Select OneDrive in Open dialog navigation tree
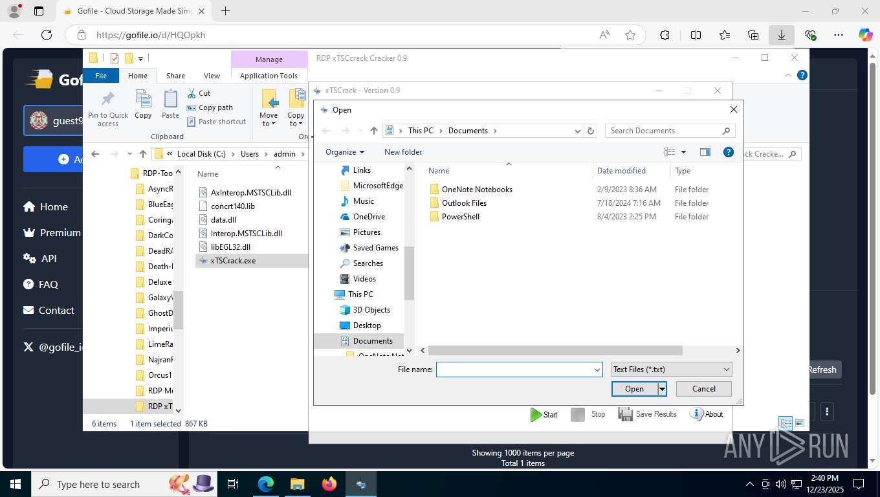This screenshot has width=880, height=497. [369, 217]
